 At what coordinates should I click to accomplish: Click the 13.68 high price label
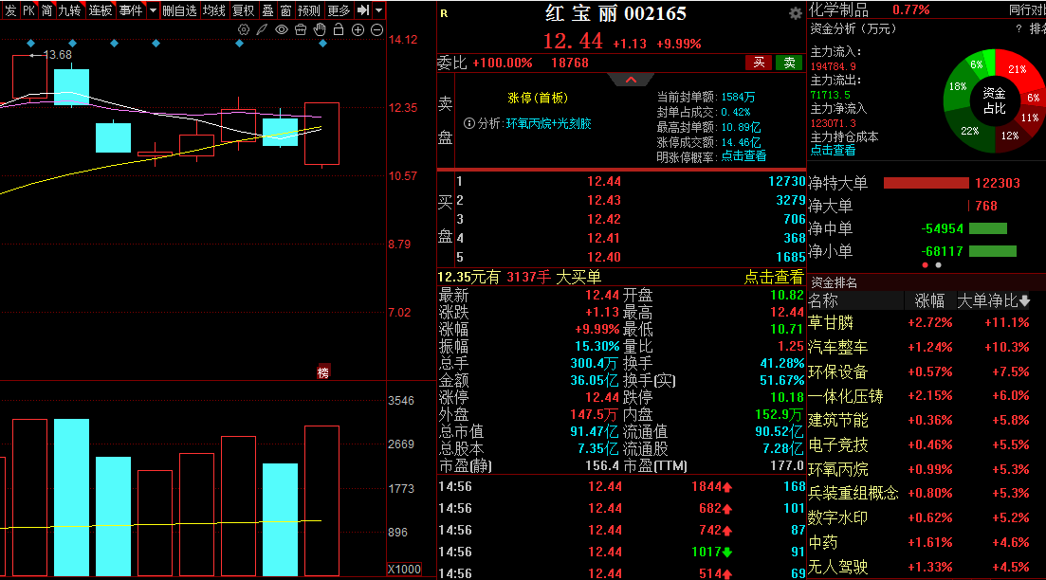click(x=57, y=55)
